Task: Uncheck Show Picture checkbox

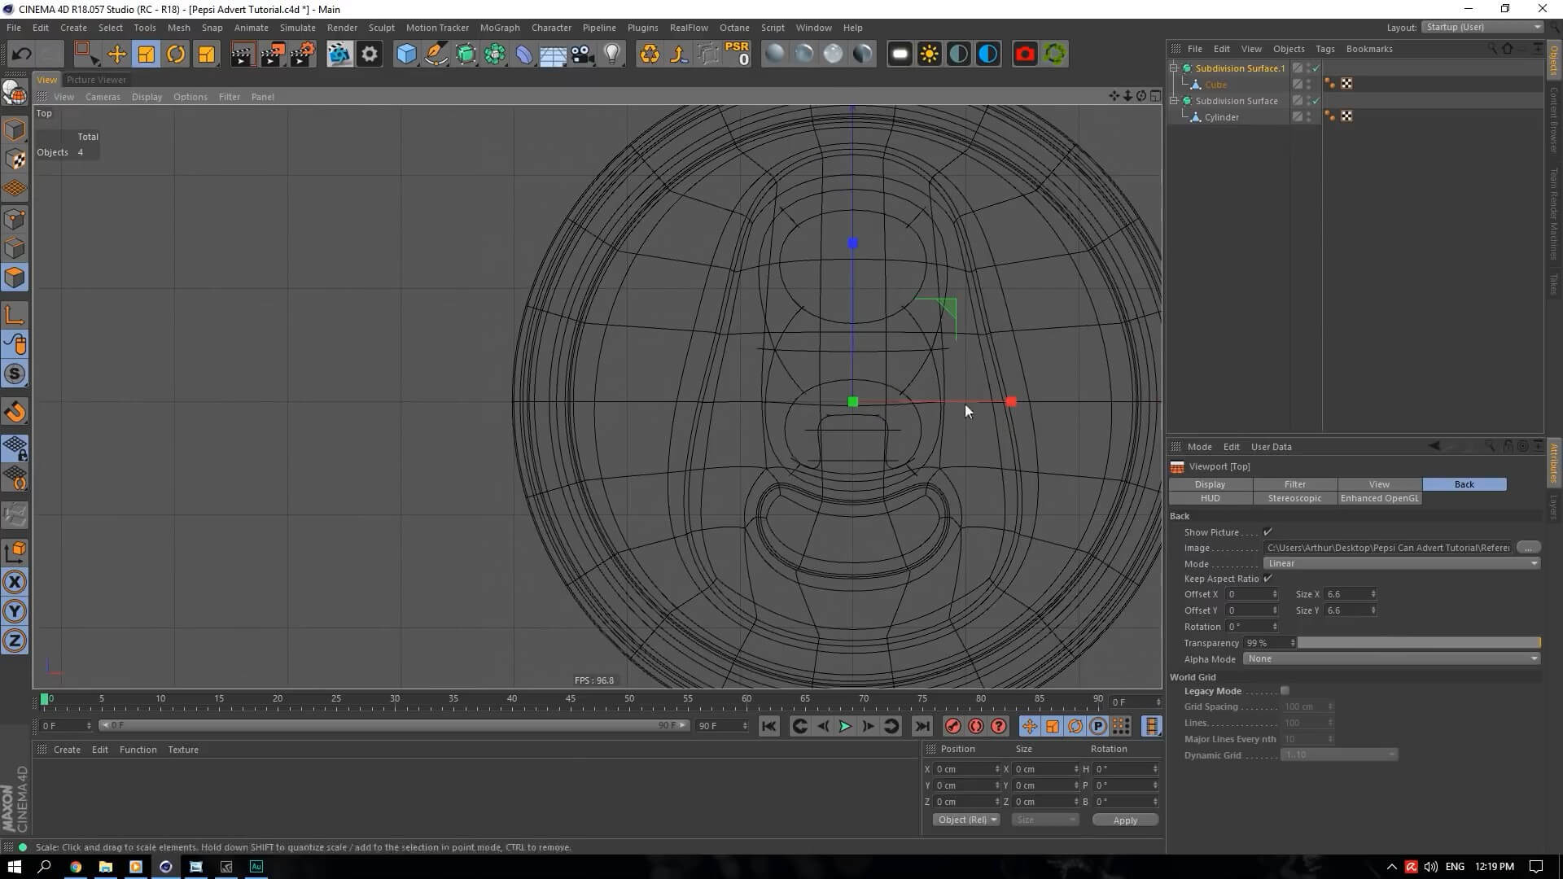Action: click(1267, 532)
